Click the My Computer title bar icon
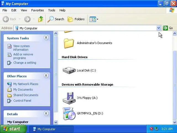The width and height of the screenshot is (177, 133). (3, 4)
